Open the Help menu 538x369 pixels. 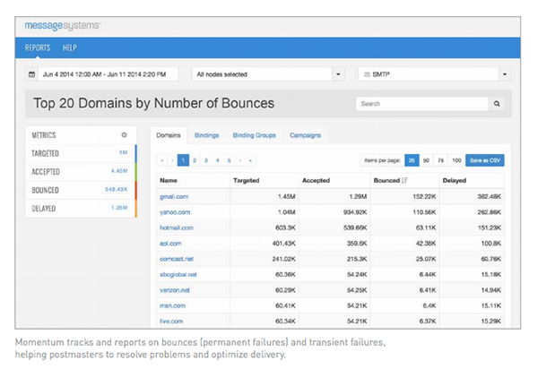tap(70, 47)
